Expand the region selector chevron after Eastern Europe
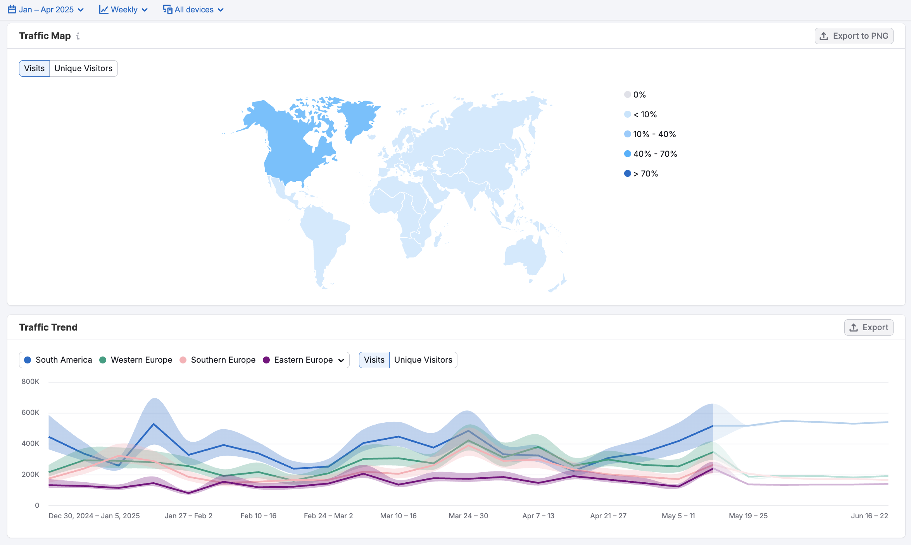The width and height of the screenshot is (911, 545). tap(341, 360)
